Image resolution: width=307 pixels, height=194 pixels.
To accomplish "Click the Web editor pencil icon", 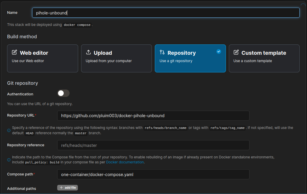I will click(x=14, y=52).
